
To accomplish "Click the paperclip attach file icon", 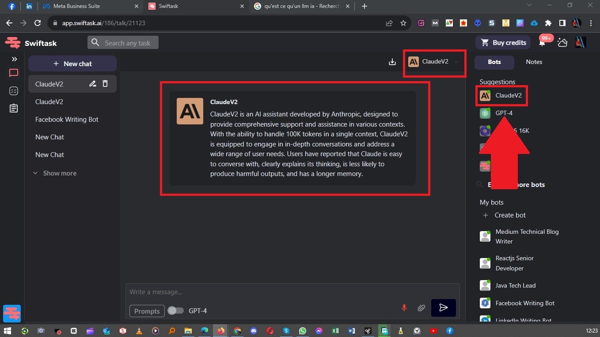I will 422,308.
